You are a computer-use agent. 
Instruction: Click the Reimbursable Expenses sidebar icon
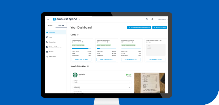click(47, 47)
